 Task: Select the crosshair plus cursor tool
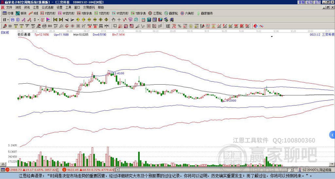(x=119, y=20)
